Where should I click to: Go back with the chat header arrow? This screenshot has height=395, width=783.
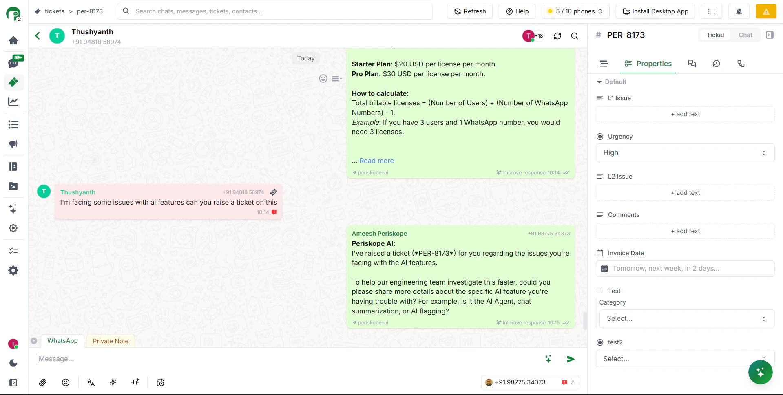[x=38, y=36]
